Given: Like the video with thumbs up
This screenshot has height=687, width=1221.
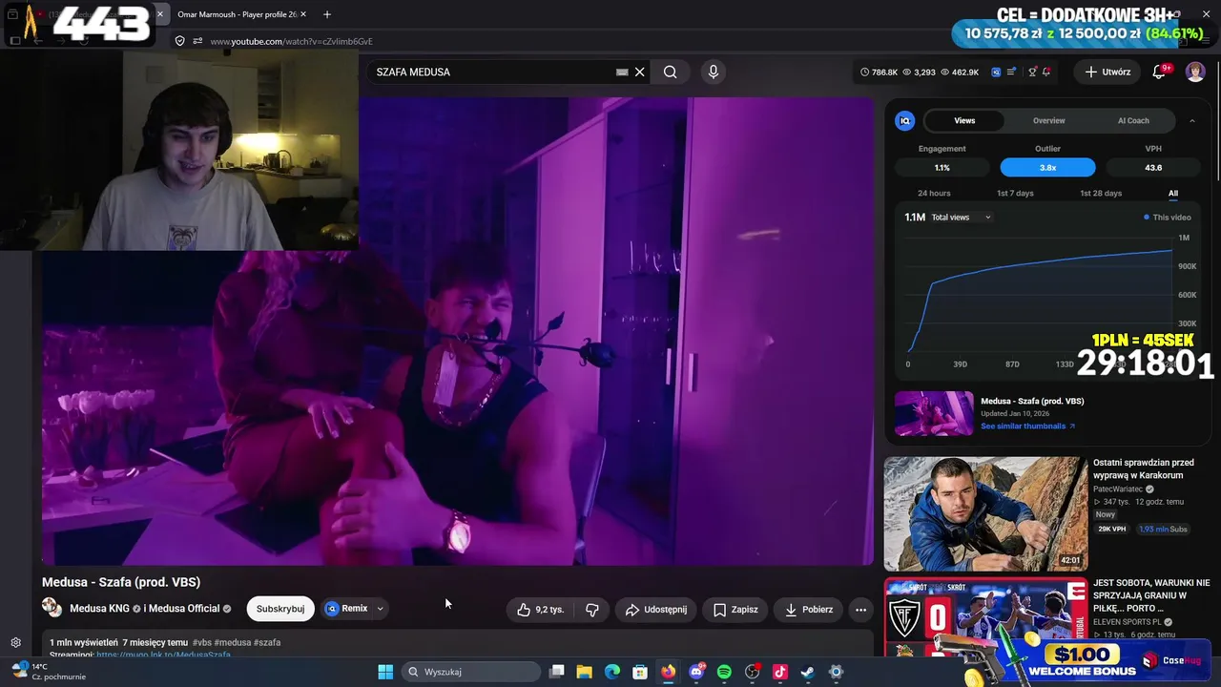Looking at the screenshot, I should (541, 610).
